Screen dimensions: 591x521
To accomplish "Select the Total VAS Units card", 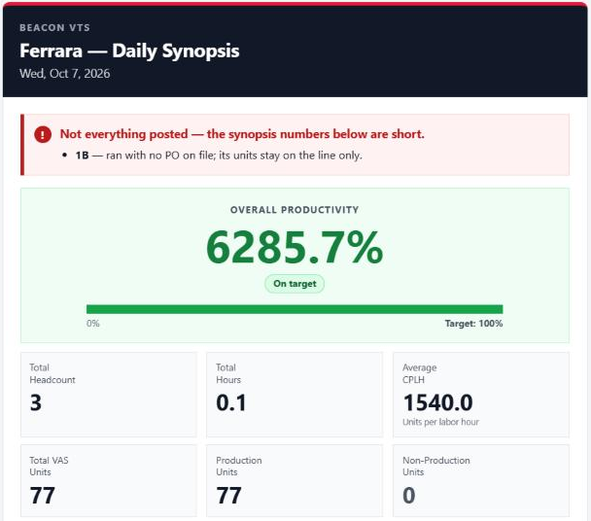I will 109,481.
